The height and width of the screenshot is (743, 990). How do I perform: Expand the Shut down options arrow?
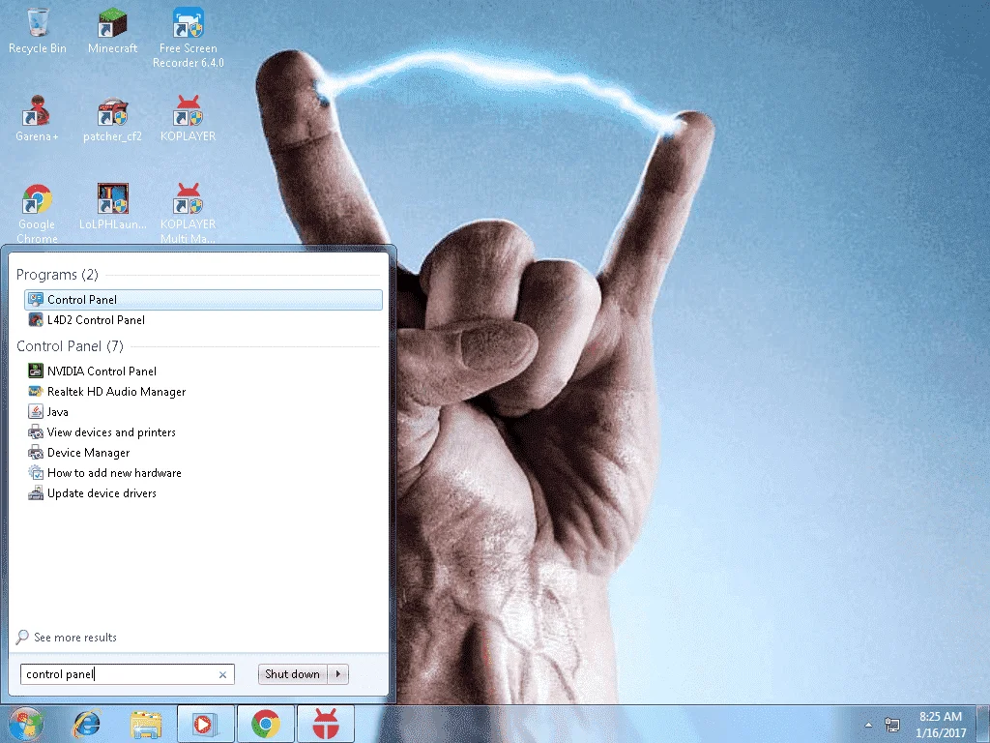(x=338, y=674)
